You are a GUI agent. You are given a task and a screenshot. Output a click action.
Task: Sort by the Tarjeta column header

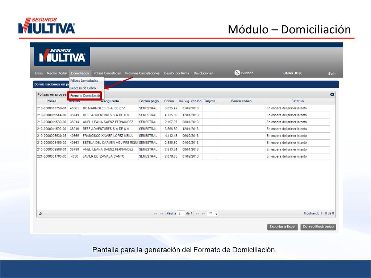(x=210, y=101)
